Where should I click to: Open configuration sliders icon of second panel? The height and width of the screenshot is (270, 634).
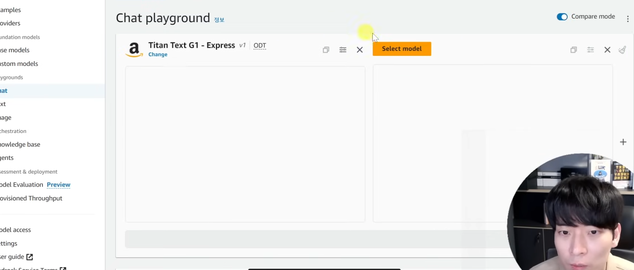click(x=590, y=50)
